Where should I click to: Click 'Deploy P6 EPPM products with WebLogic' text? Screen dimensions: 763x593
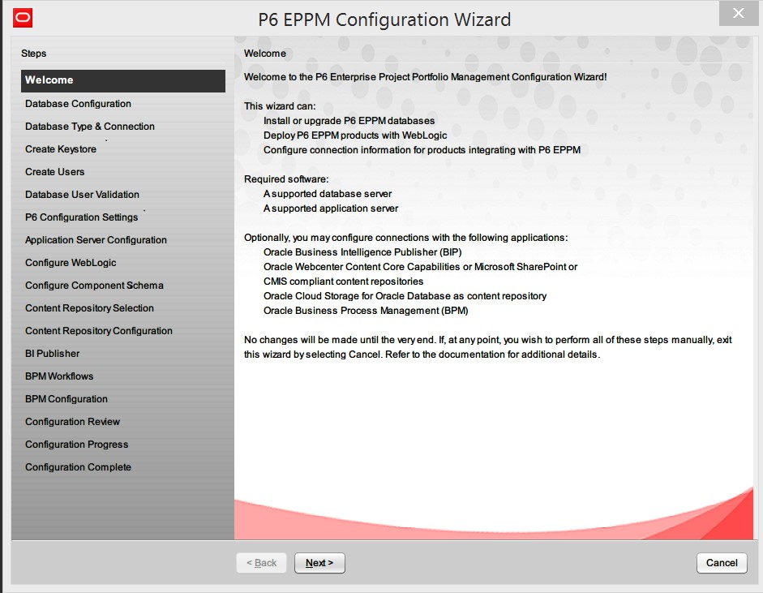point(354,135)
